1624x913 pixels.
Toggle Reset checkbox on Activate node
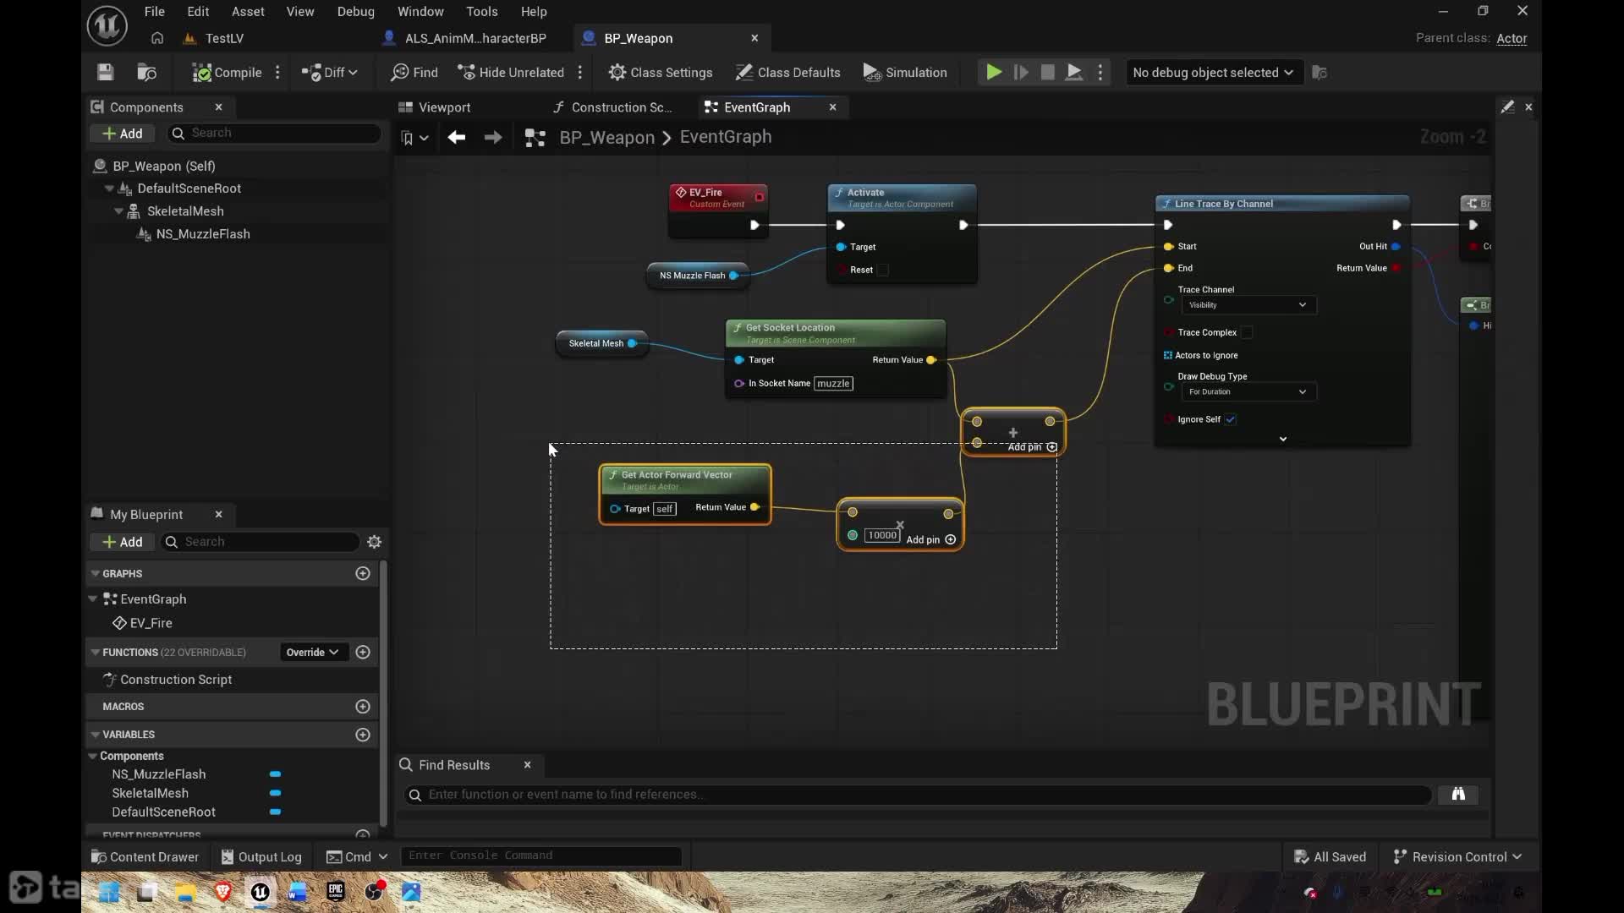(883, 270)
